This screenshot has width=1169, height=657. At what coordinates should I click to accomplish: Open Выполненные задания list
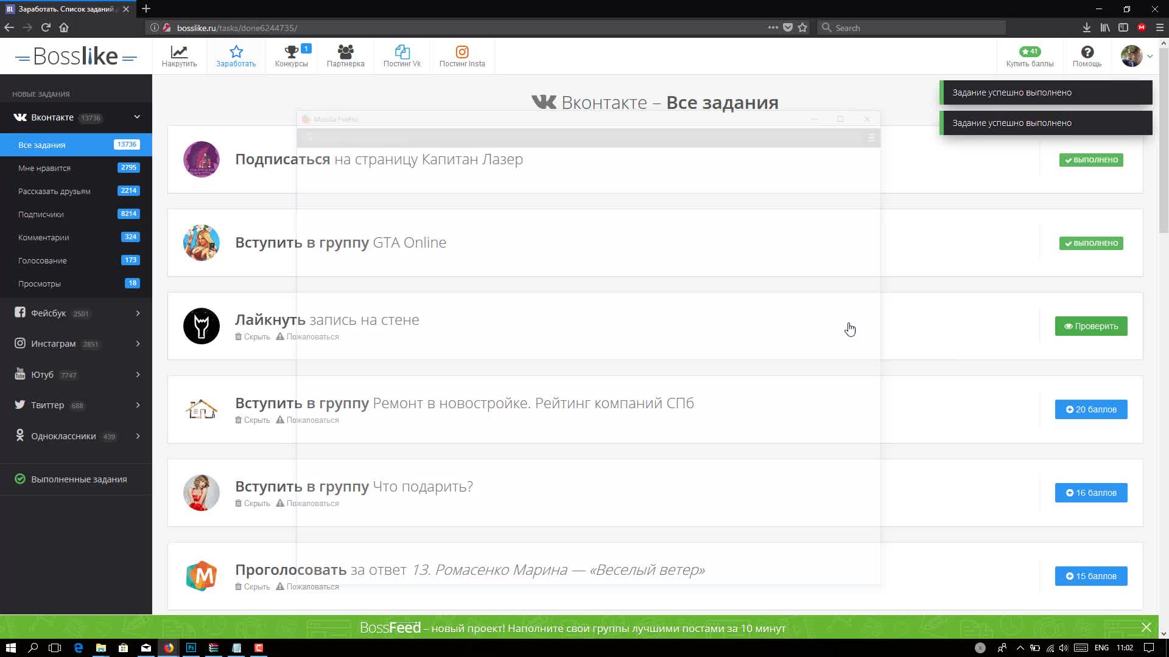coord(76,479)
